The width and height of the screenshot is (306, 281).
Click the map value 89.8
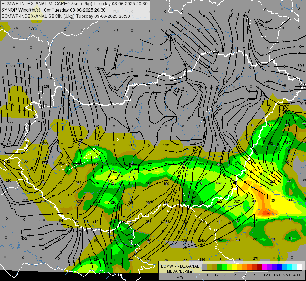coord(301,66)
